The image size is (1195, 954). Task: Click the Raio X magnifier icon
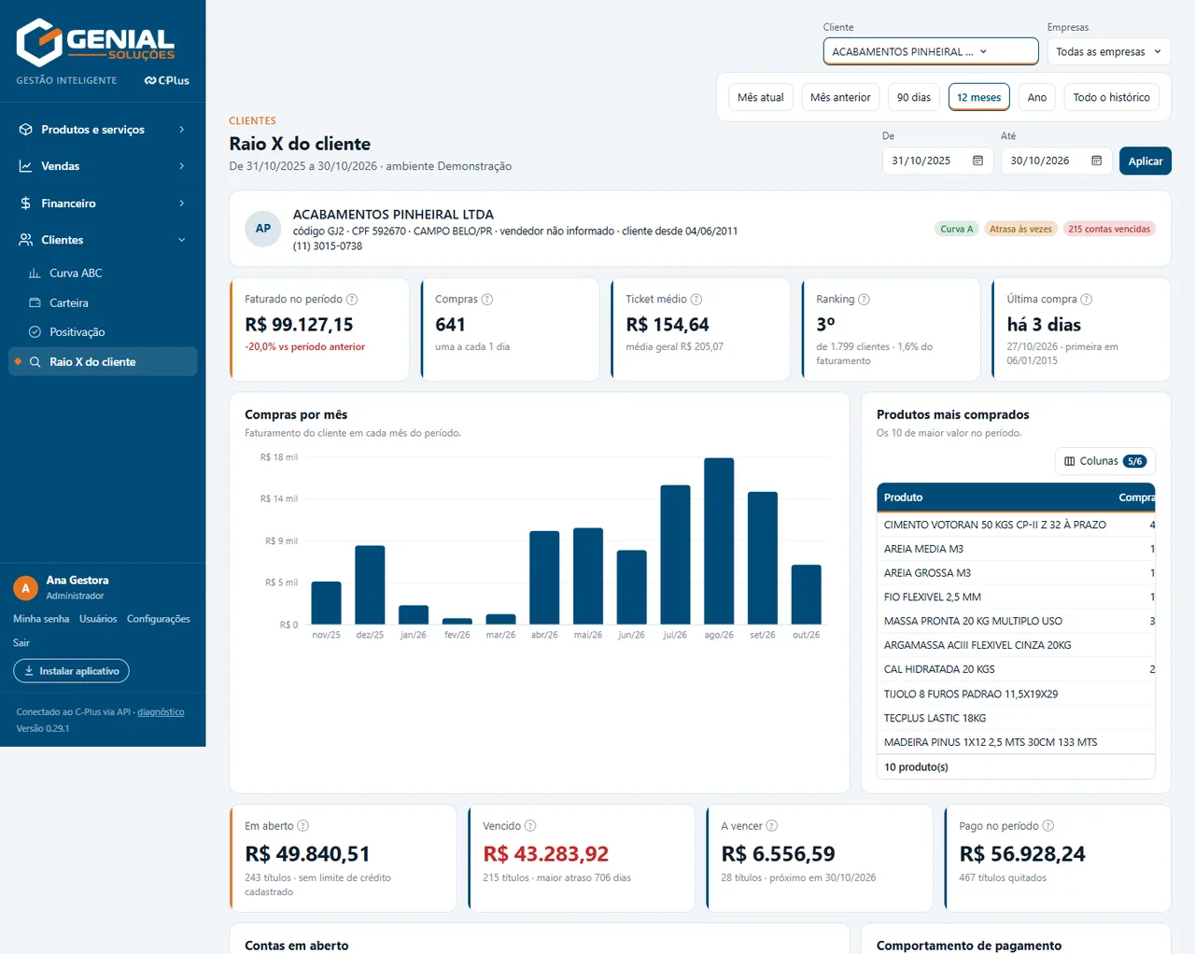coord(35,362)
